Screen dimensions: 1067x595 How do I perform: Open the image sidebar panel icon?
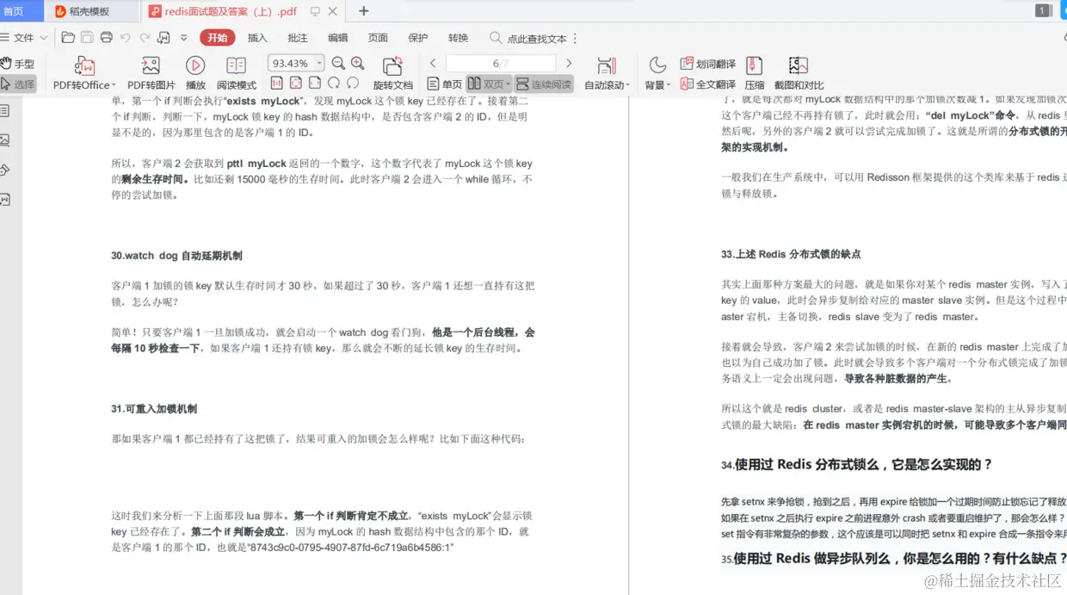pos(4,140)
